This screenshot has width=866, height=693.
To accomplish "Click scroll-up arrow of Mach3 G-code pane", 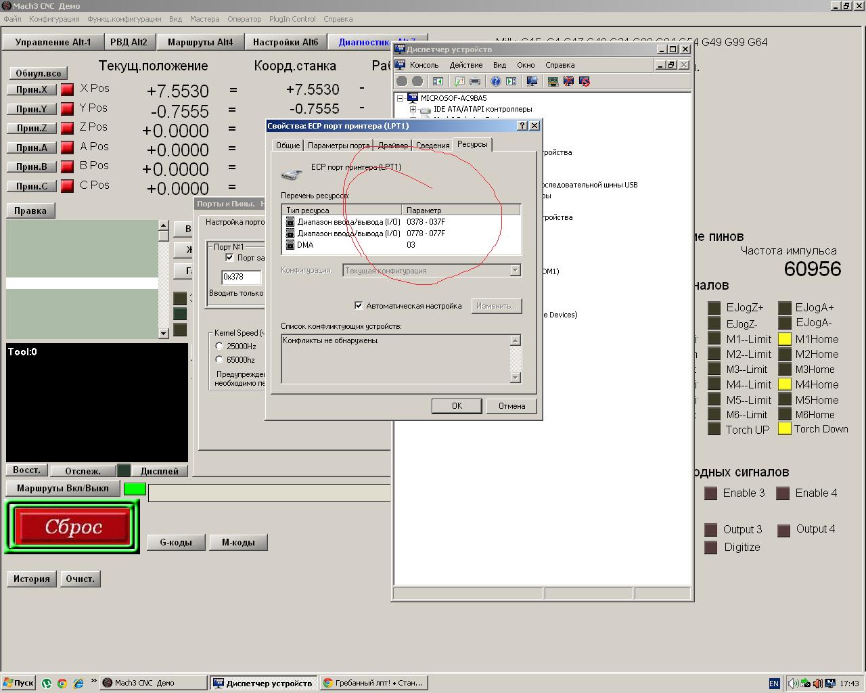I will 163,225.
